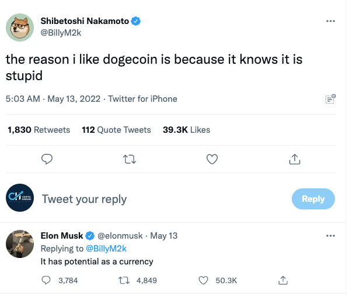The width and height of the screenshot is (349, 296).
Task: Open more options on Elon Musk's reply
Action: point(330,236)
